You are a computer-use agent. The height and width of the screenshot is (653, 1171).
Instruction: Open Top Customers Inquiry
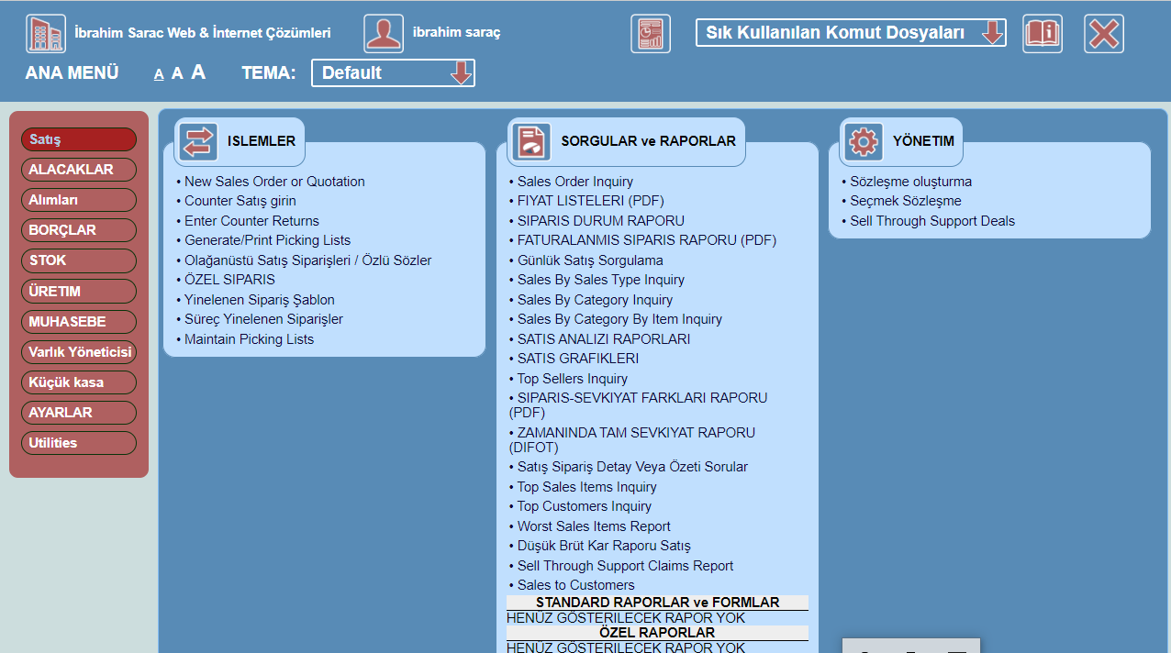coord(585,506)
